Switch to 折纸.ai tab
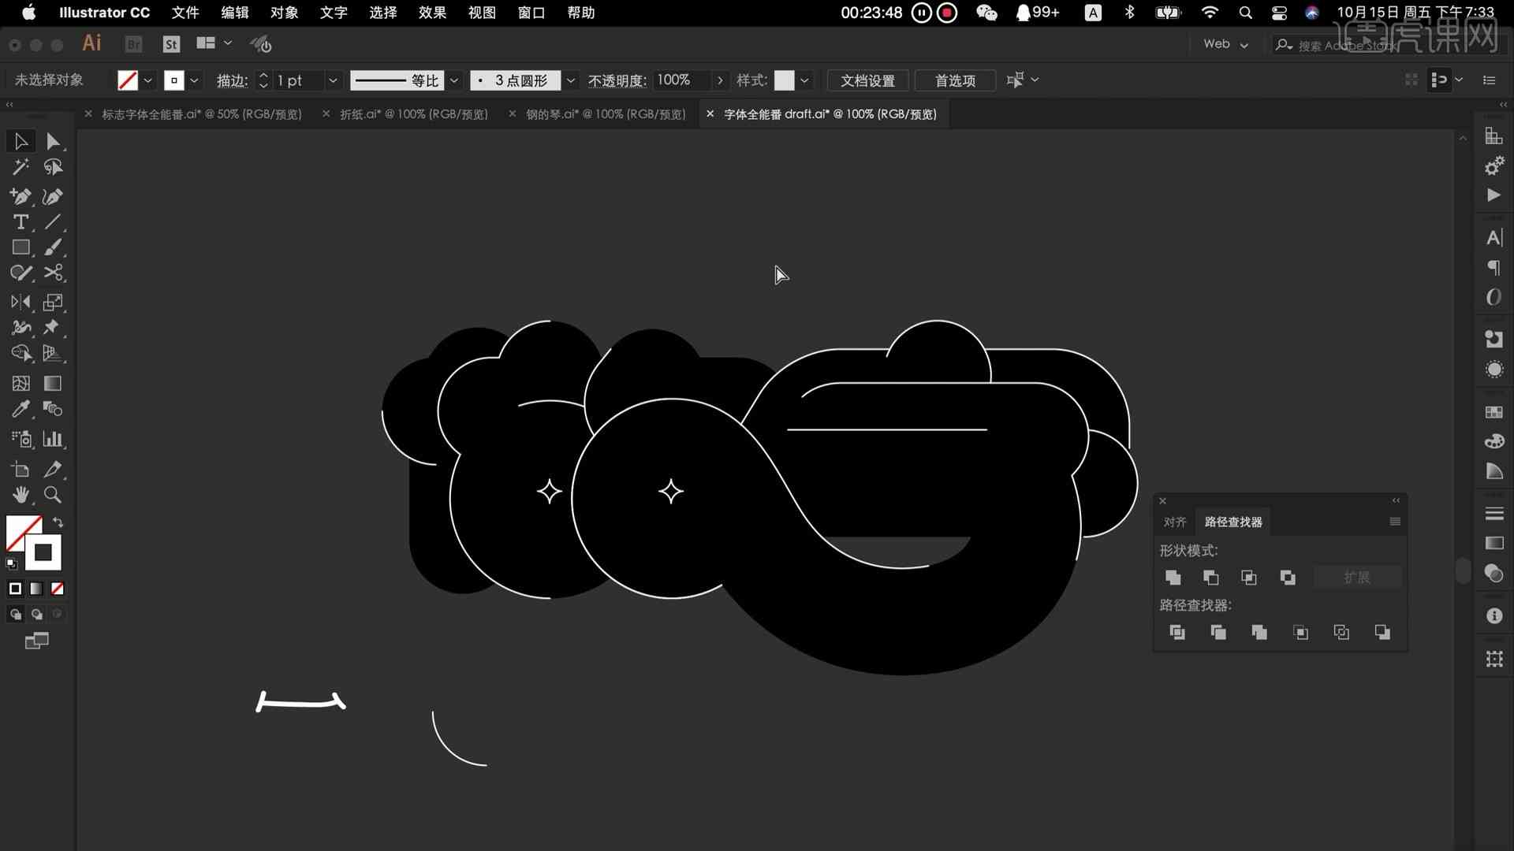Viewport: 1514px width, 851px height. click(414, 113)
